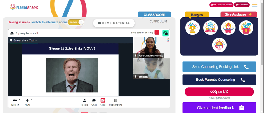Award the trophy star badge
Screen dimensions: 264x113
192,28
